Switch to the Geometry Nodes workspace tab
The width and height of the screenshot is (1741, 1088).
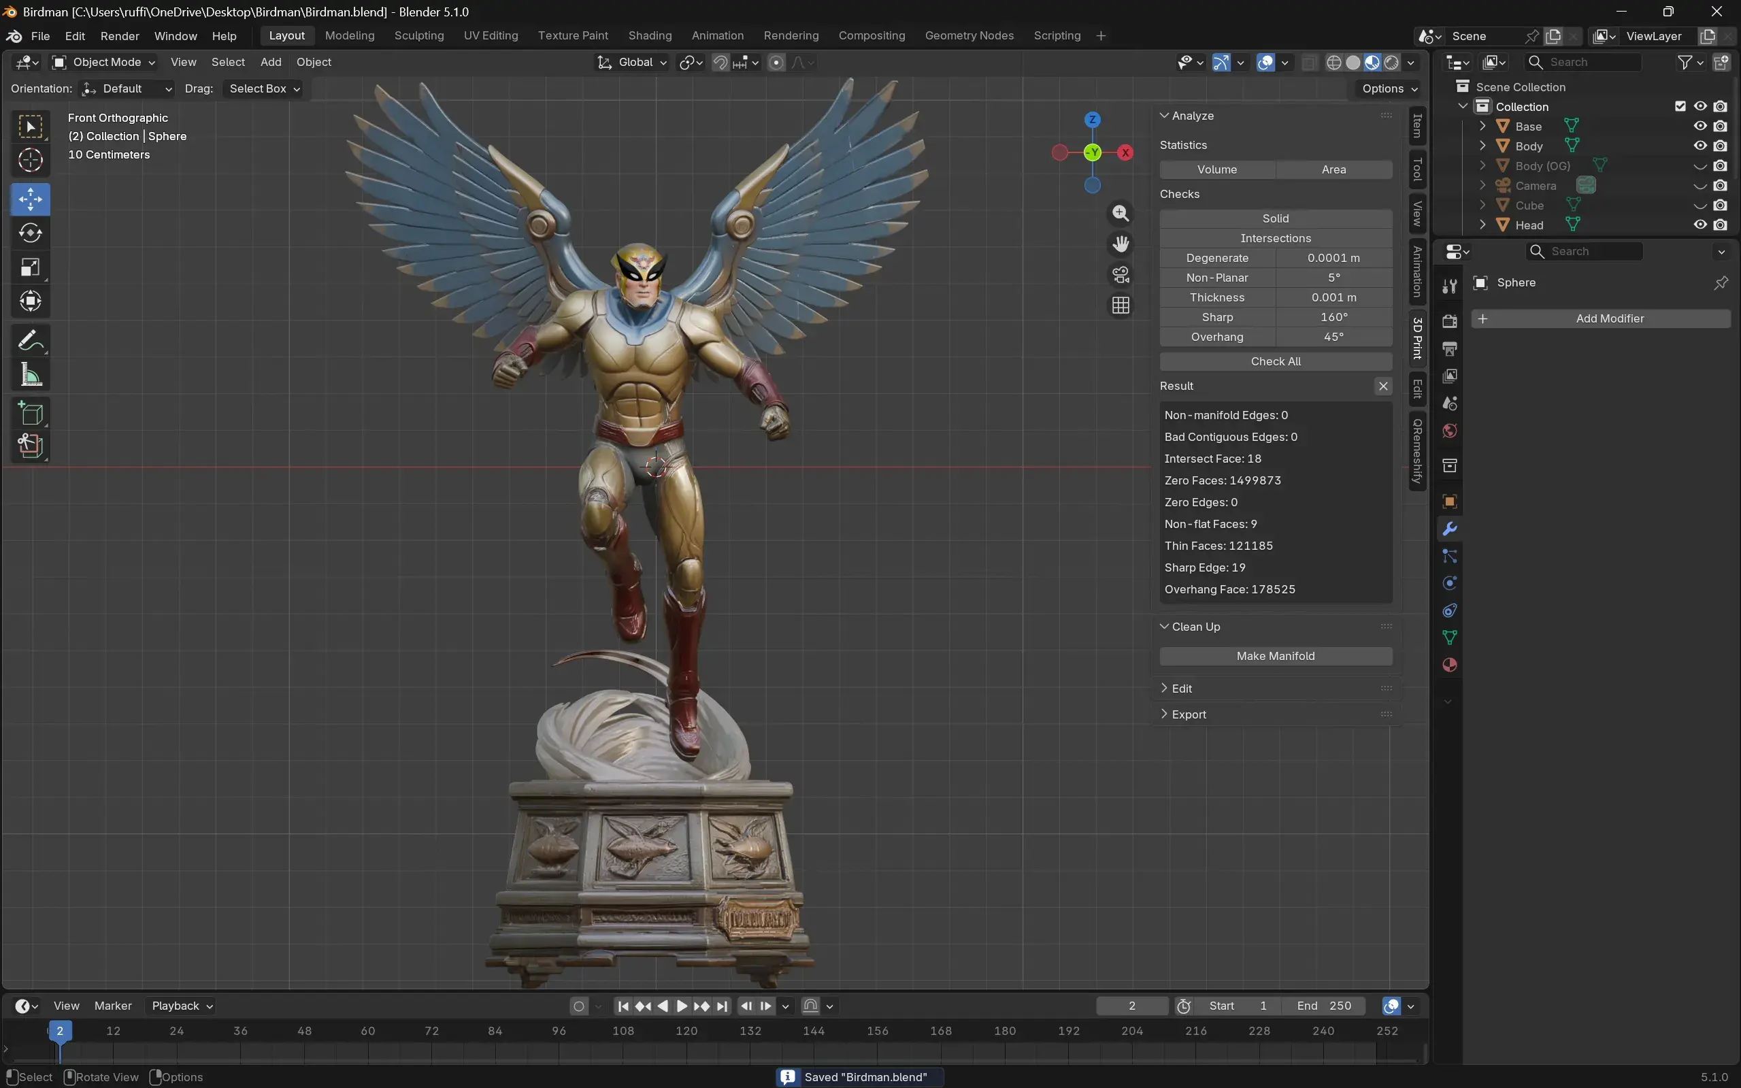coord(969,36)
